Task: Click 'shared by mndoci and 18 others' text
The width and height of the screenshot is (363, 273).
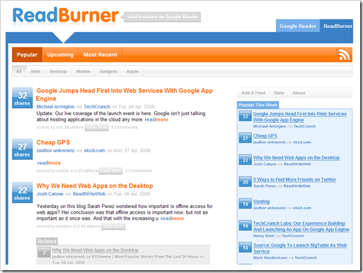Action: (x=68, y=226)
